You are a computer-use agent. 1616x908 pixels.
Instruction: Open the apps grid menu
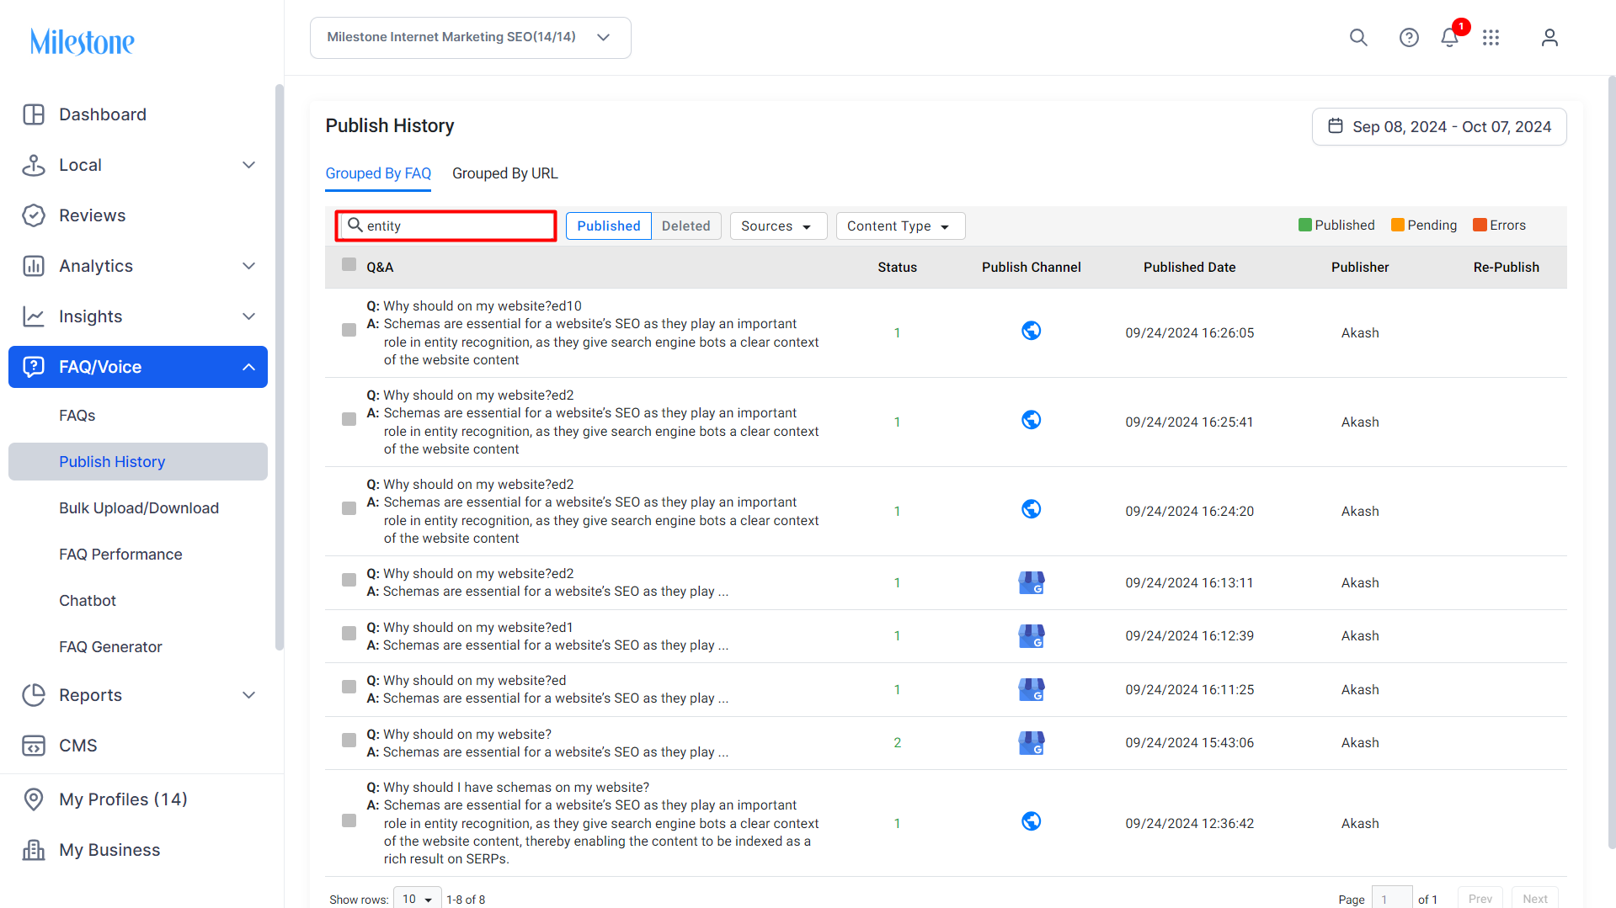click(x=1491, y=38)
